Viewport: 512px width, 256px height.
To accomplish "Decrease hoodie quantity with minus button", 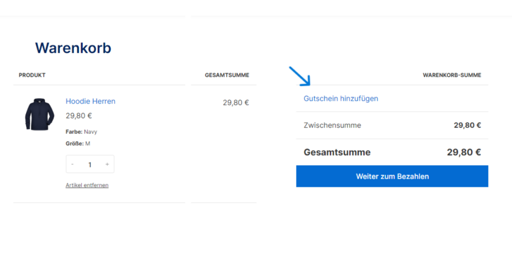I will click(72, 164).
